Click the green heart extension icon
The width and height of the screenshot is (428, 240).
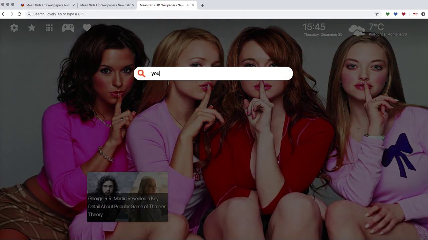click(387, 14)
